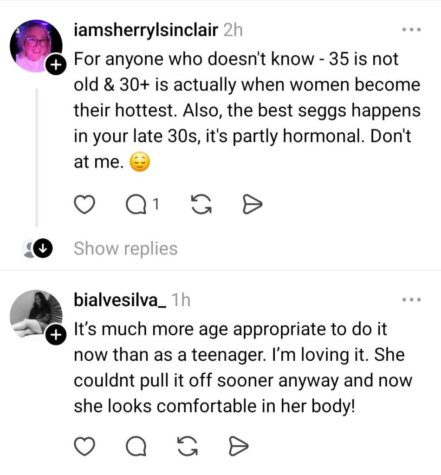Open more options for bialvesilva_'s post
This screenshot has width=441, height=475.
(x=411, y=300)
